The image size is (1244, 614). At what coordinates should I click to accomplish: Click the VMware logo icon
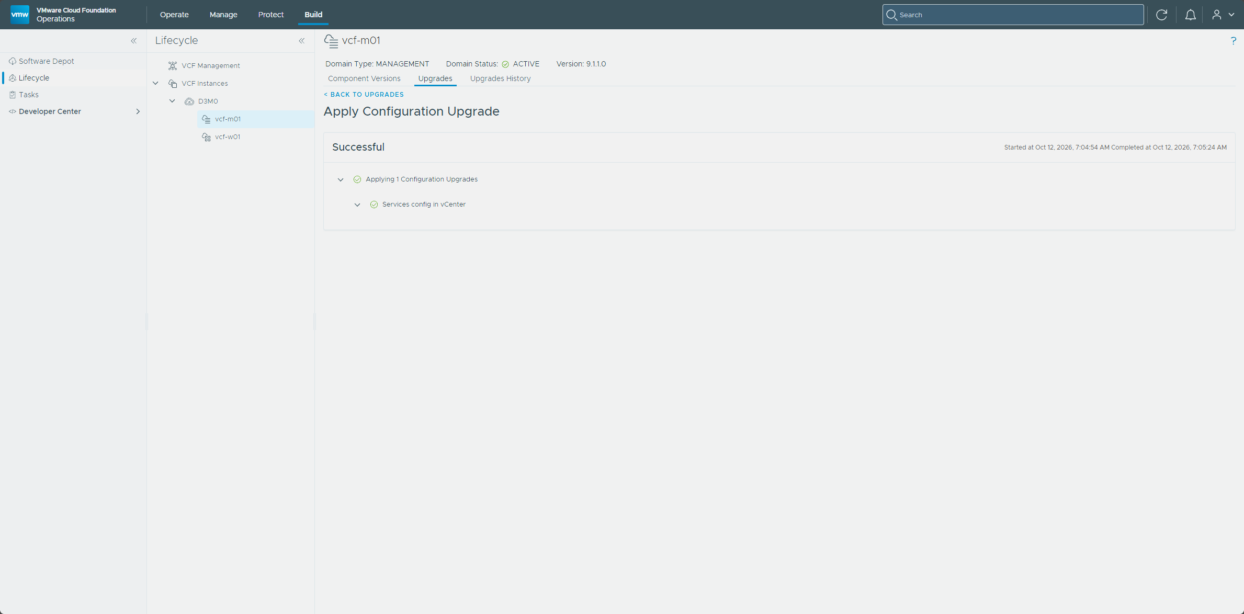[x=20, y=15]
